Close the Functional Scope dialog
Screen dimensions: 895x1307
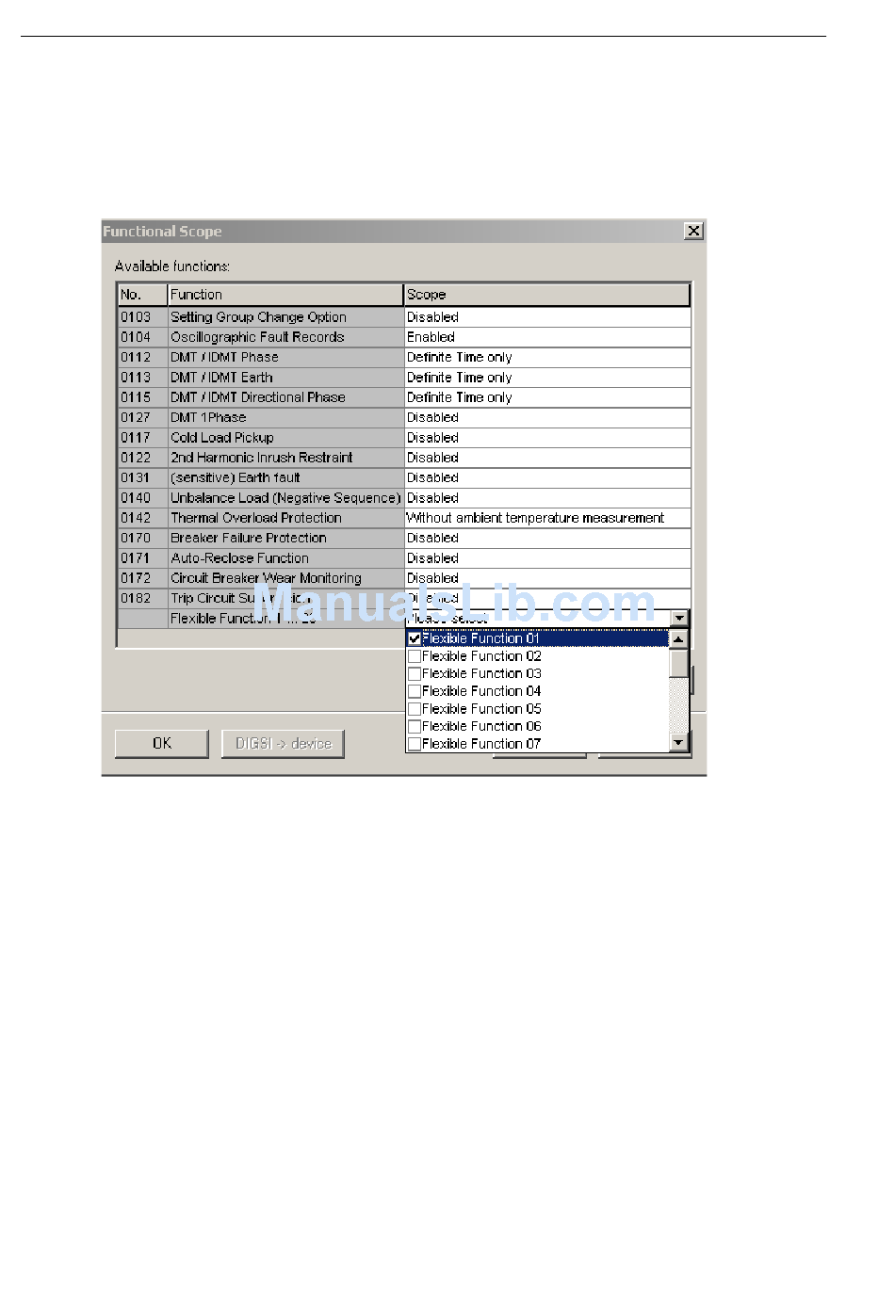pyautogui.click(x=693, y=231)
